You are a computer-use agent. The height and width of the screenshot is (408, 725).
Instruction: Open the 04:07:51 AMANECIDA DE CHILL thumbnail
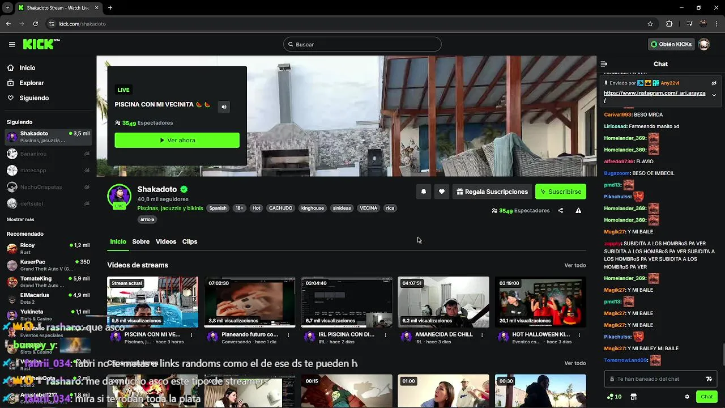tap(443, 302)
